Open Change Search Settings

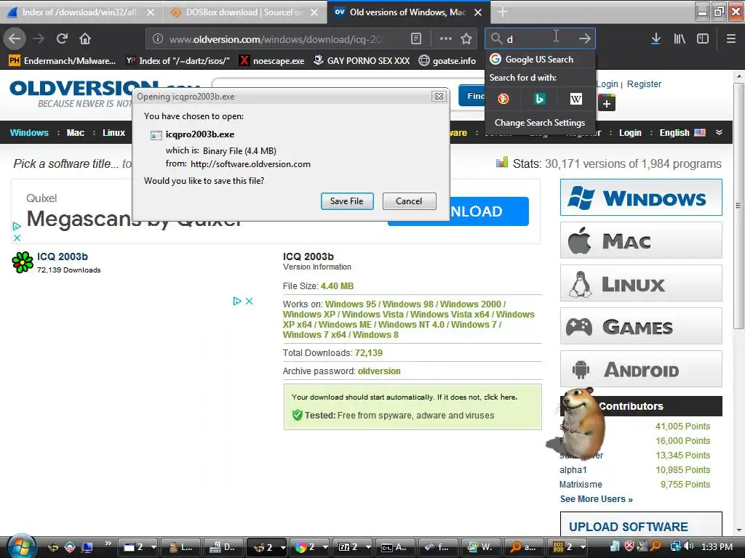pyautogui.click(x=540, y=122)
